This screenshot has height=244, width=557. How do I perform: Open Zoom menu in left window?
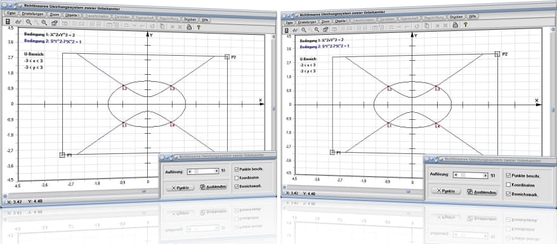tap(55, 15)
